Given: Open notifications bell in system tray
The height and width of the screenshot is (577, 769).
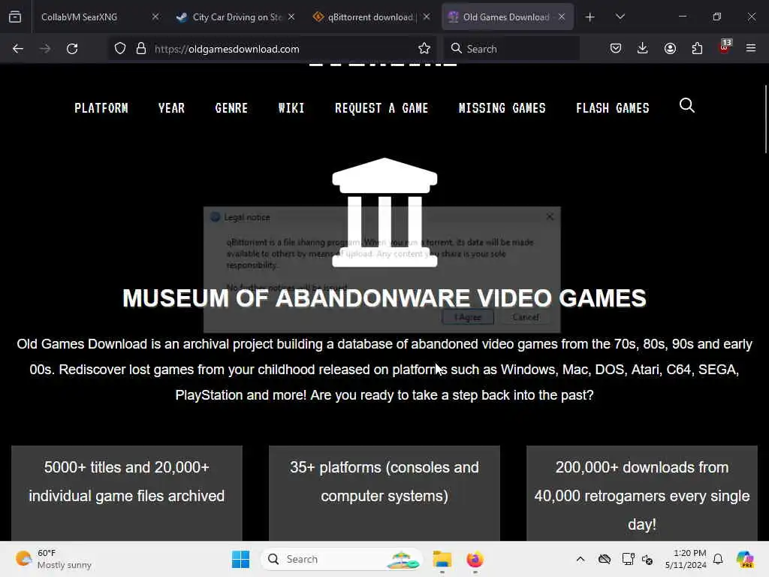Looking at the screenshot, I should [718, 559].
